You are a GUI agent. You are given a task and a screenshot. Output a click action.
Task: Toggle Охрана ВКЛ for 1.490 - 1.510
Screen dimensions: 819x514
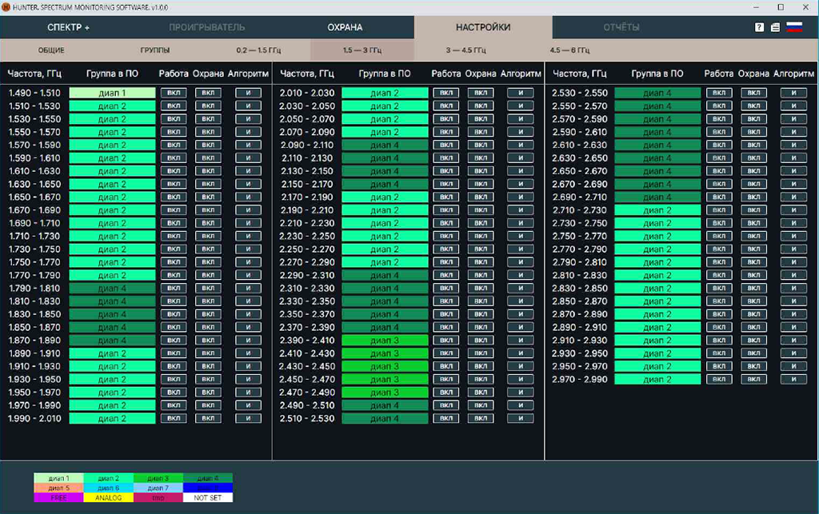pyautogui.click(x=208, y=93)
